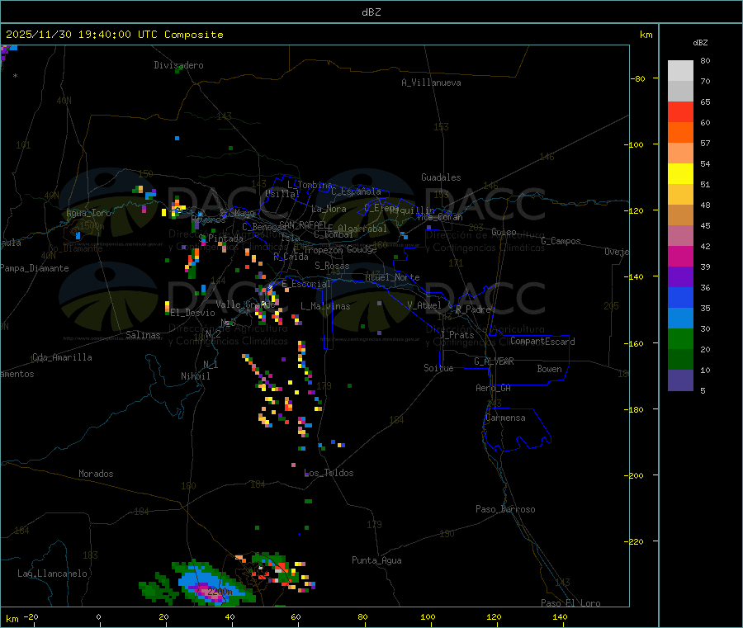Click the Salinas map label
This screenshot has width=743, height=628.
(143, 335)
